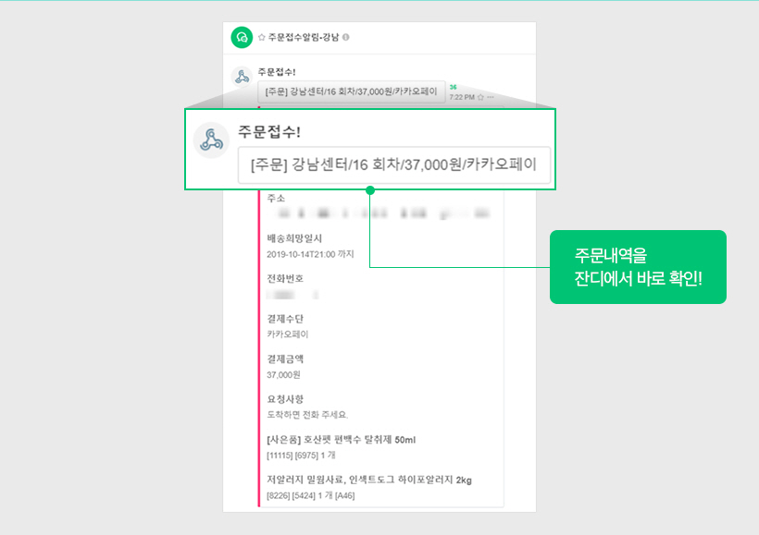Click the 주문접수알림-강남 topic title
This screenshot has height=535, width=759.
303,38
